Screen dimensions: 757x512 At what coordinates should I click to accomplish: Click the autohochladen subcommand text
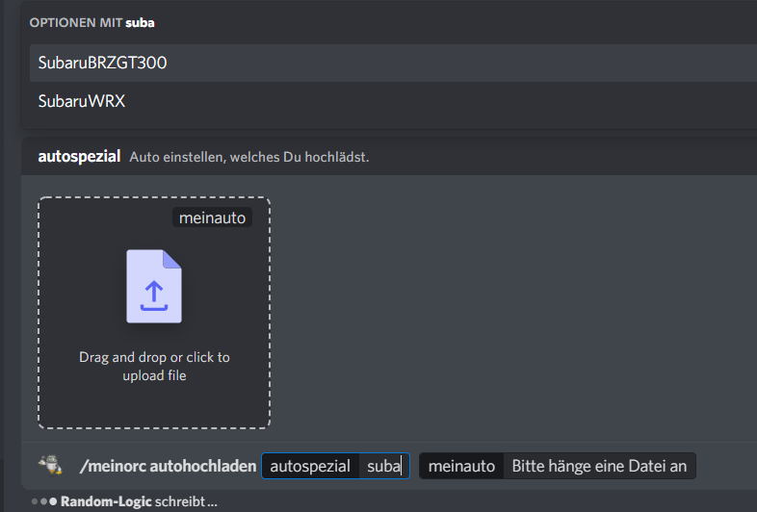coord(202,467)
